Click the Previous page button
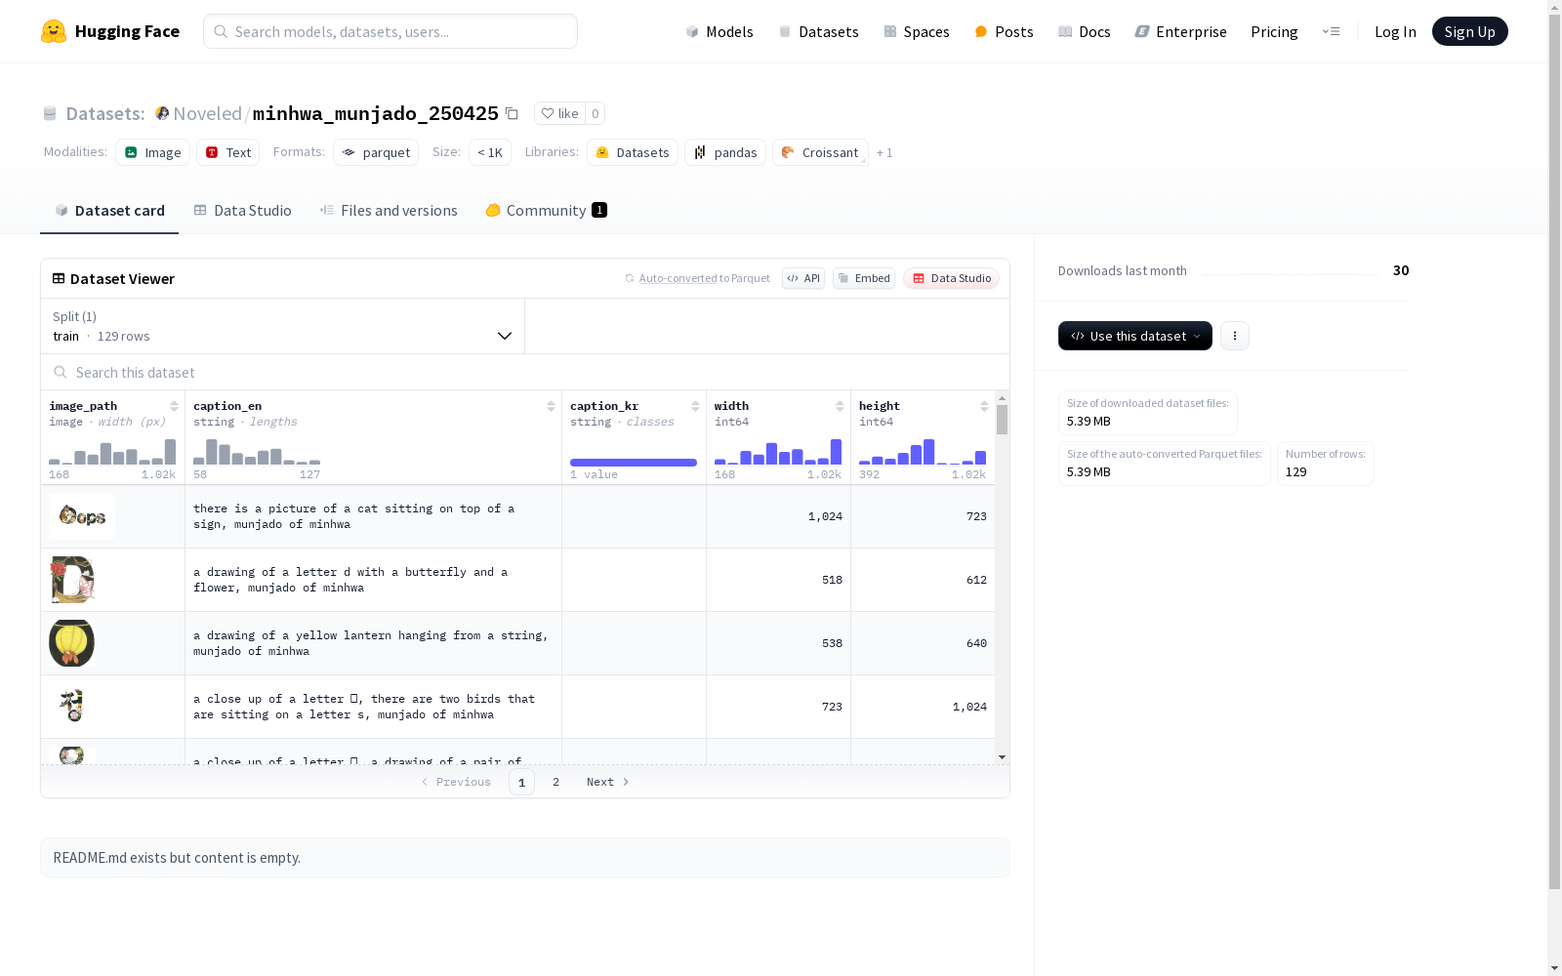 pyautogui.click(x=456, y=782)
